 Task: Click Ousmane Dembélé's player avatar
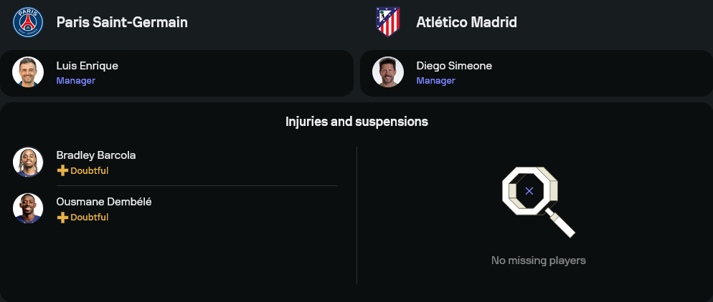pos(28,208)
